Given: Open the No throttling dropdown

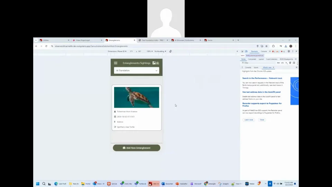Looking at the screenshot, I should pos(160,51).
